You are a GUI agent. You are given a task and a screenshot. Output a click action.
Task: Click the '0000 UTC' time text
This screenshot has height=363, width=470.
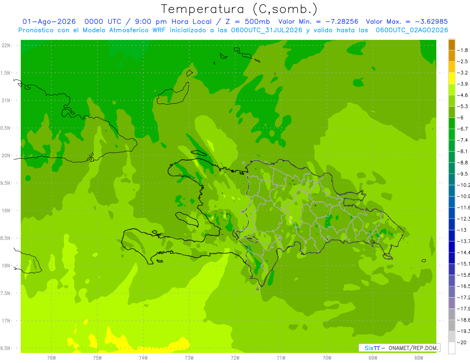(x=103, y=22)
